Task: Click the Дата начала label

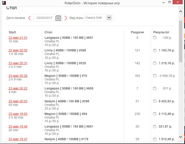Action: click(16, 18)
